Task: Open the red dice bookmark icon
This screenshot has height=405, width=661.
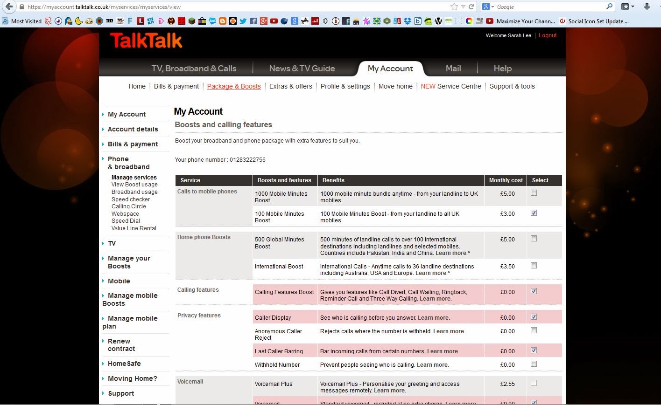Action: [181, 21]
